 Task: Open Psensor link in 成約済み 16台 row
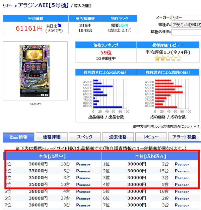pyautogui.click(x=182, y=192)
